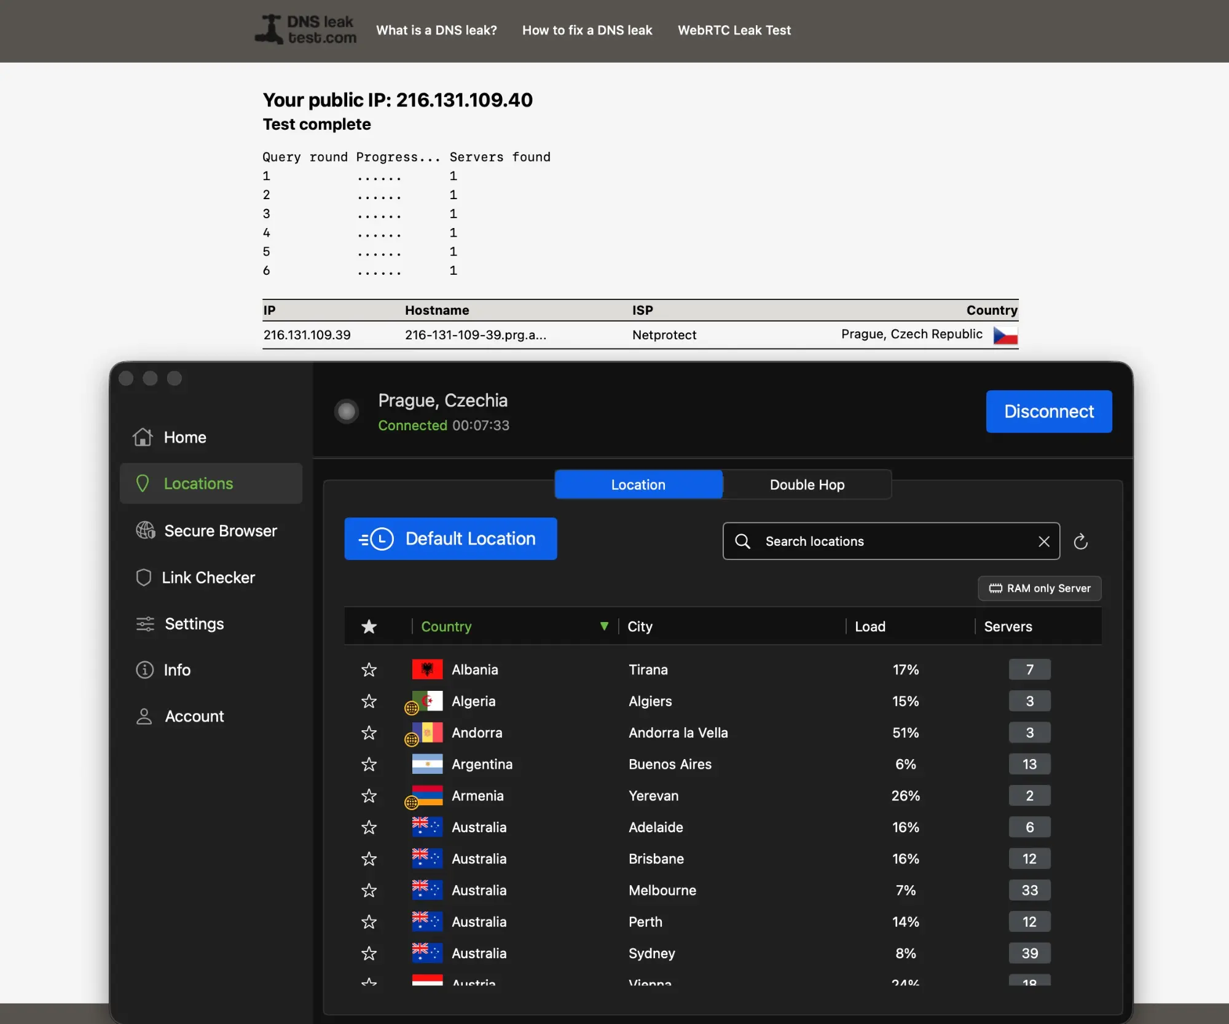Favorite Albania with its star
This screenshot has height=1024, width=1229.
pyautogui.click(x=369, y=669)
